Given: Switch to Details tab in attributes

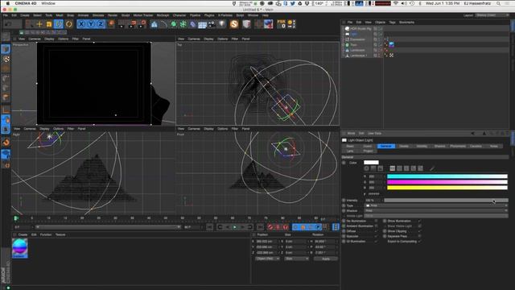Looking at the screenshot, I should point(404,146).
